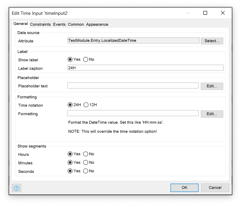Screen dimensions: 241x205
Task: Cancel the Edit Time Input dialog
Action: click(215, 188)
